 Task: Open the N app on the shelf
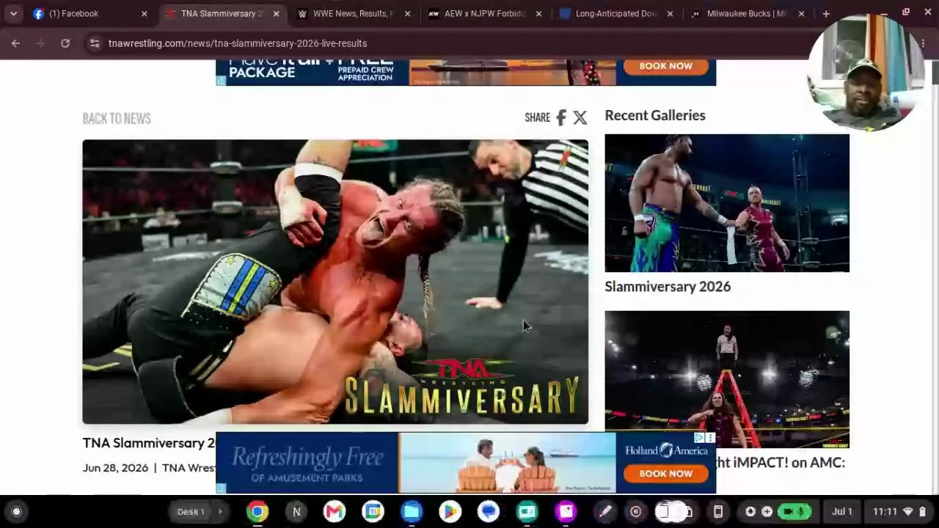tap(296, 512)
